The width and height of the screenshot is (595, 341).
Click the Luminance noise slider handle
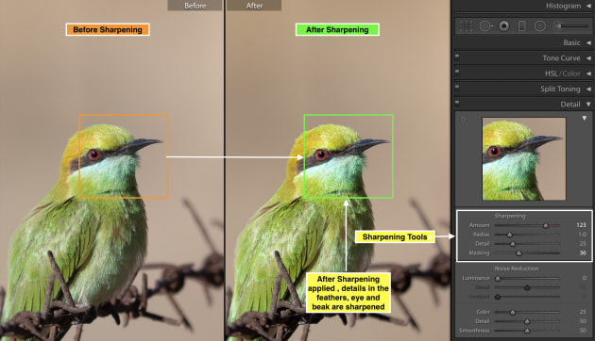coord(498,279)
